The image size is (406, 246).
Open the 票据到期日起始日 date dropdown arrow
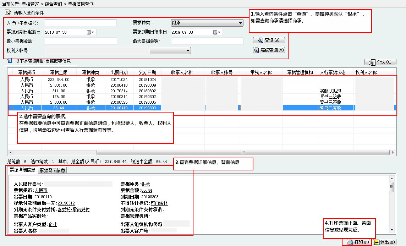[93, 32]
